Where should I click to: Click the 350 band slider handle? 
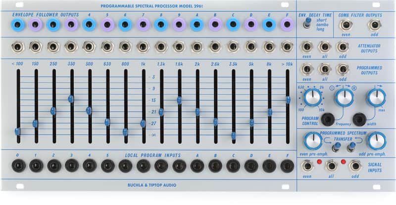coord(71,99)
